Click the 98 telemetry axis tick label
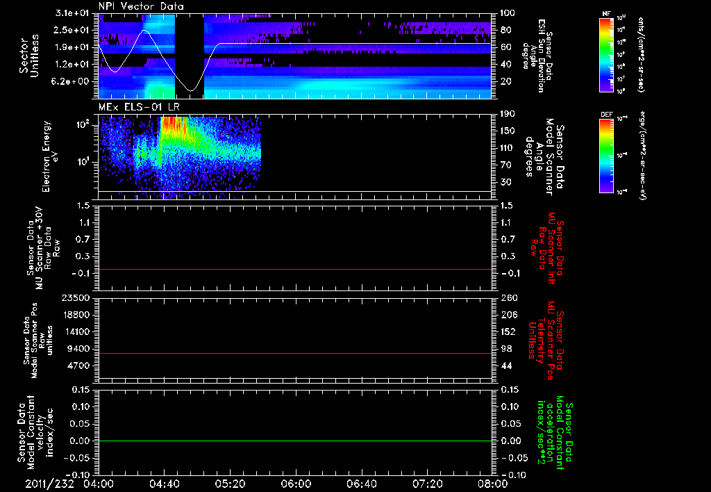Image resolution: width=711 pixels, height=492 pixels. (505, 349)
